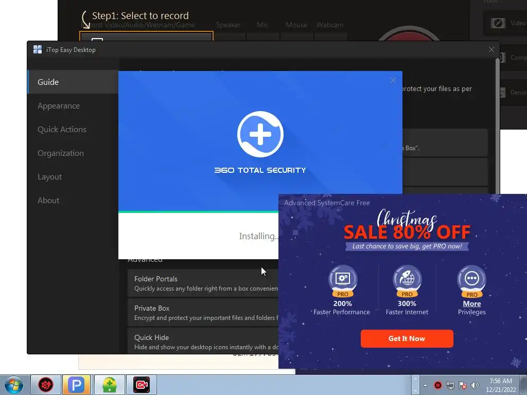Open the Action Center flag icon
Viewport: 527px width, 395px height.
pyautogui.click(x=463, y=385)
